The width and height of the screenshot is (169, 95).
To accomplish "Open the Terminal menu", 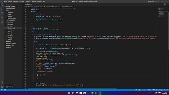I will tap(39, 1).
